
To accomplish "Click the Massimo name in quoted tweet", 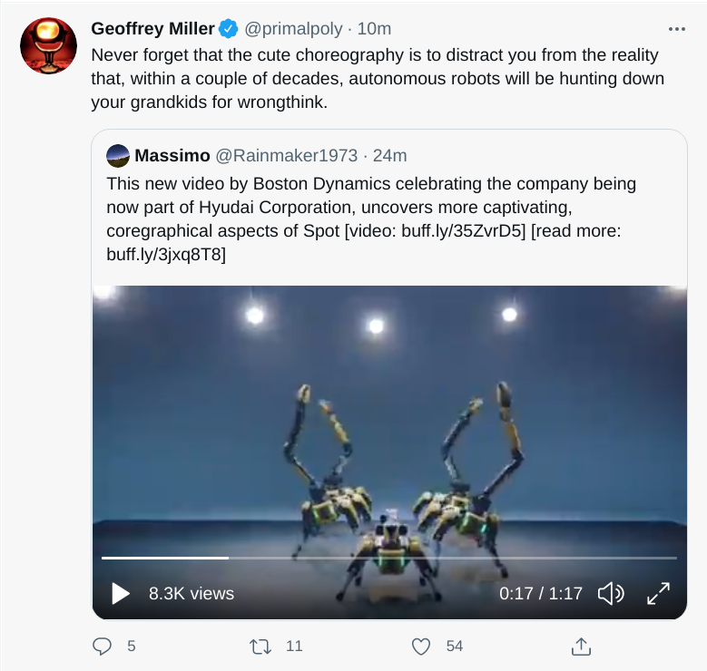I will (x=172, y=155).
